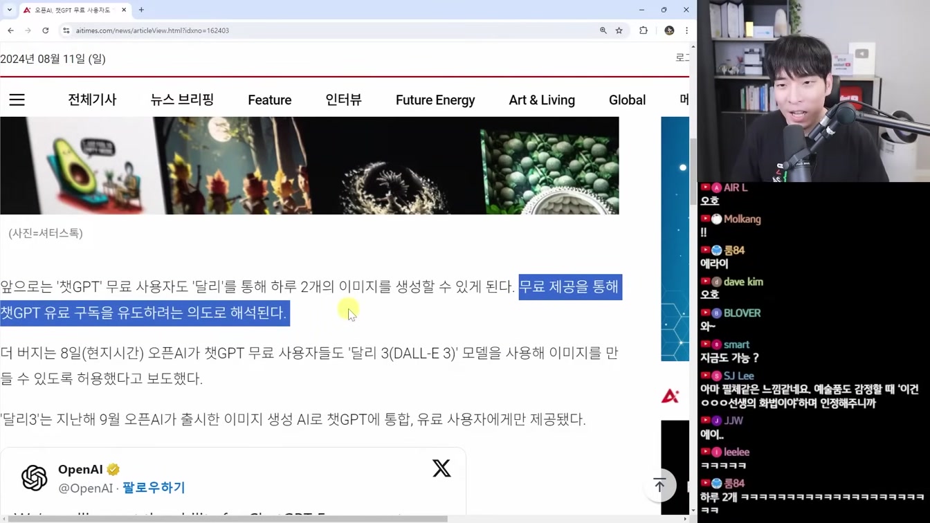Viewport: 930px width, 523px height.
Task: Click chat message 지금도 가능 ?
Action: pos(730,358)
